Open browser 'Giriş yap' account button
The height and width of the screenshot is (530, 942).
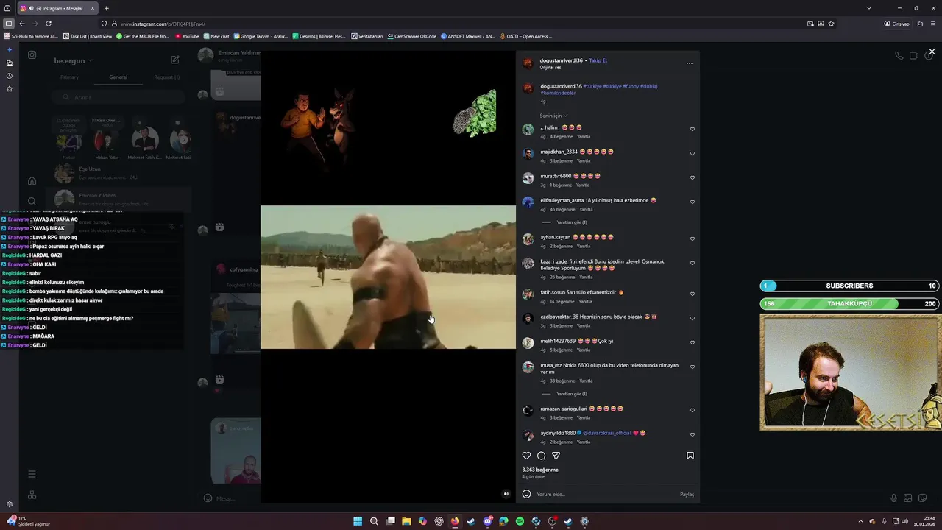pyautogui.click(x=896, y=24)
